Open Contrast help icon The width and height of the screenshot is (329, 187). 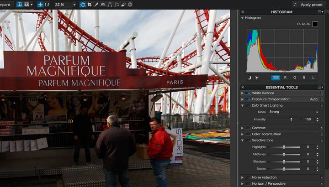[321, 128]
